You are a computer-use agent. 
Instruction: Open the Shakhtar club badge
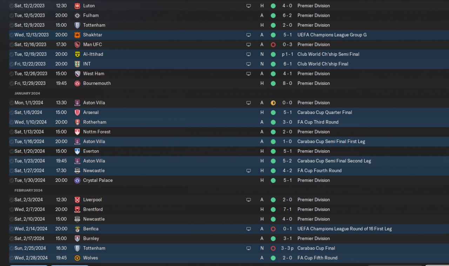[77, 35]
